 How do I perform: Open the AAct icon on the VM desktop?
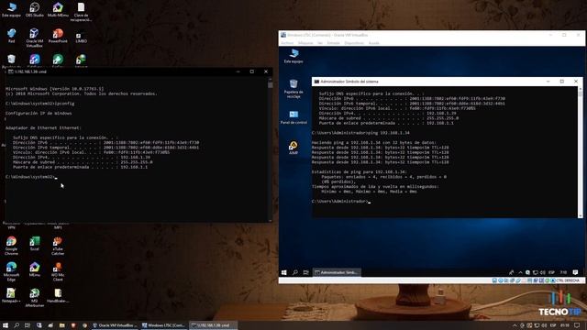[293, 148]
